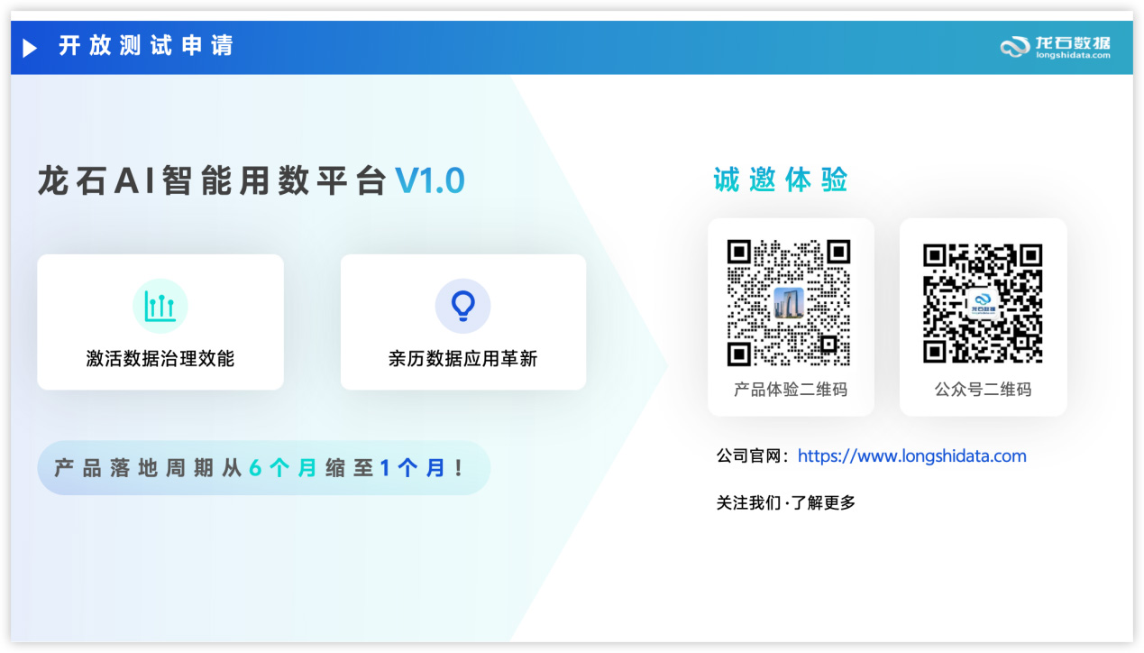Open the https://www.longshidata.com link
This screenshot has height=653, width=1144.
[912, 455]
